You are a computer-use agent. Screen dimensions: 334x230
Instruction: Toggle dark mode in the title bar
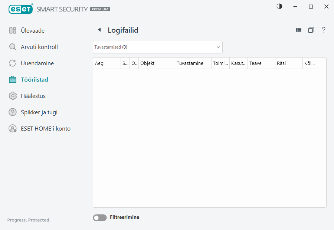coord(279,6)
